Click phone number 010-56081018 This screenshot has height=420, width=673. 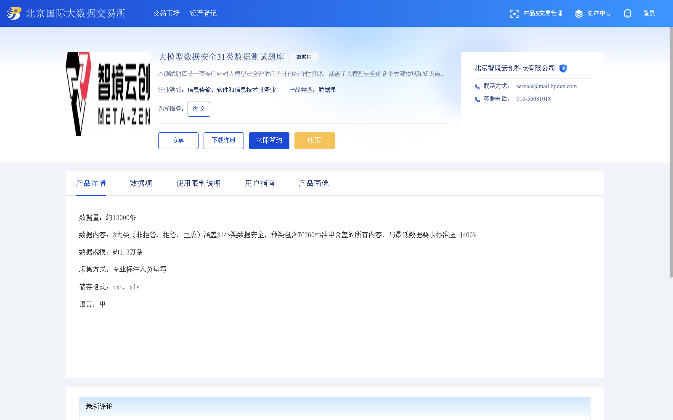coord(533,99)
